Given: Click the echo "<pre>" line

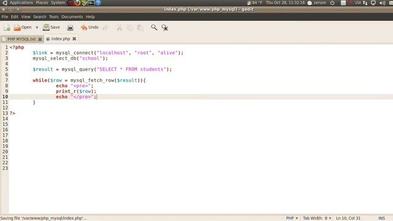Looking at the screenshot, I should (x=74, y=86).
